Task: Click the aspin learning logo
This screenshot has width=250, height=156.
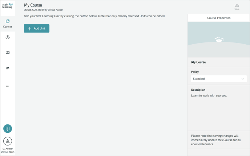Action: tap(8, 5)
